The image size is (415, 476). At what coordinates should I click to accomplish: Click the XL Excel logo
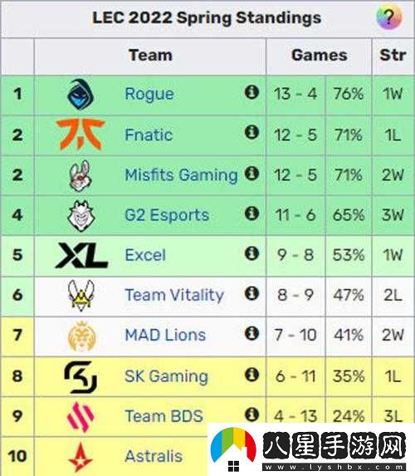click(x=81, y=255)
